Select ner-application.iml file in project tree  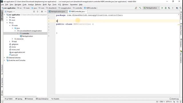(18, 52)
